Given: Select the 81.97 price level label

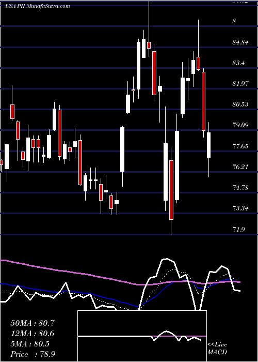Looking at the screenshot, I should click(x=241, y=84).
